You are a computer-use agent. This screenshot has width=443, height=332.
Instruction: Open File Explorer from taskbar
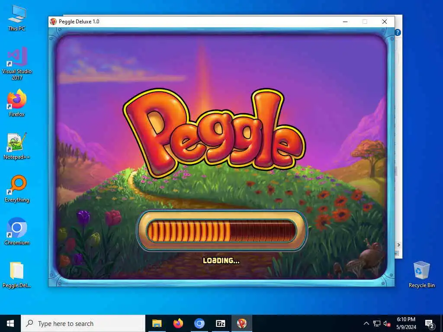click(157, 323)
